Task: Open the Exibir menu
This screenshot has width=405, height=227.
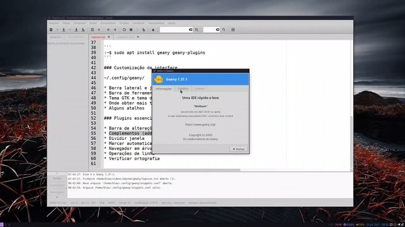Action: click(x=93, y=23)
